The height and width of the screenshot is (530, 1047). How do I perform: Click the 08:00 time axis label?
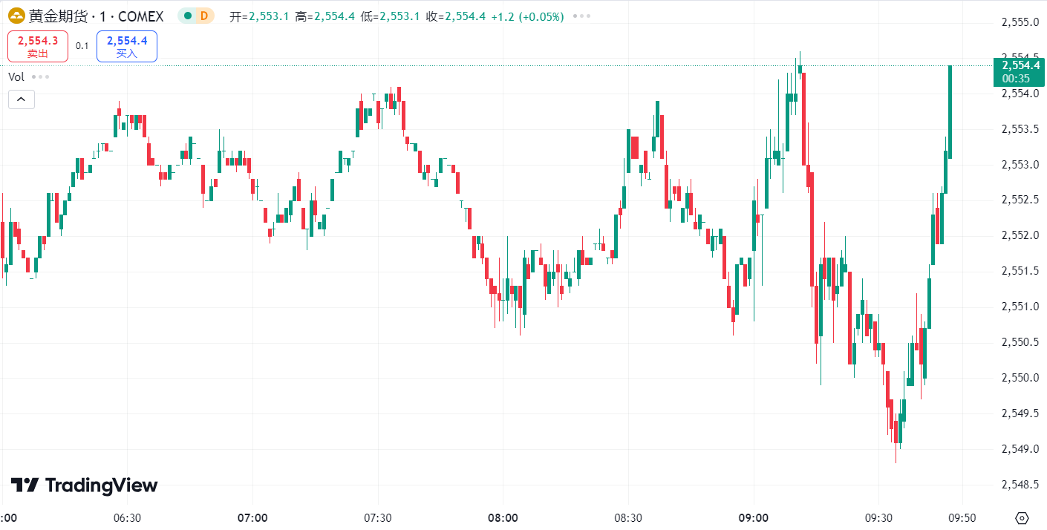[503, 517]
